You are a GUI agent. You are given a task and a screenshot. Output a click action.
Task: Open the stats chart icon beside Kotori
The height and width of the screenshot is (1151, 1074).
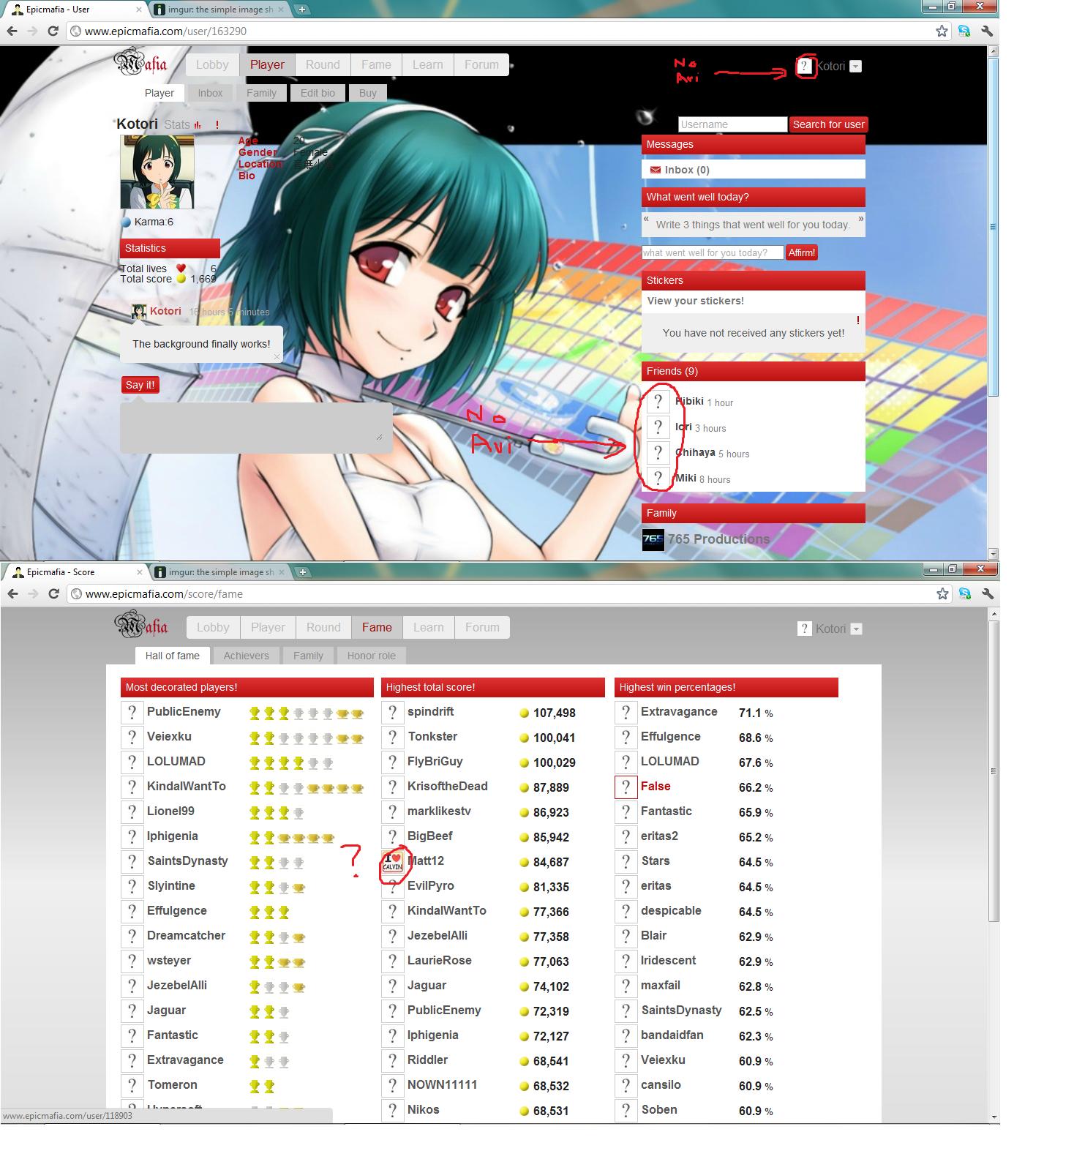pos(197,125)
